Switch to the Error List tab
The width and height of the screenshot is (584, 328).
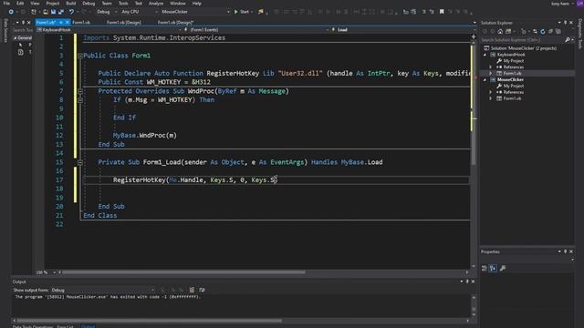pyautogui.click(x=65, y=326)
